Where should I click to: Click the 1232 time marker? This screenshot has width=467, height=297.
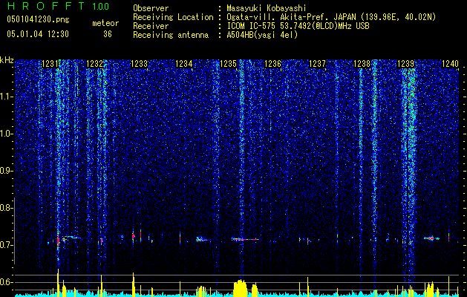click(95, 64)
